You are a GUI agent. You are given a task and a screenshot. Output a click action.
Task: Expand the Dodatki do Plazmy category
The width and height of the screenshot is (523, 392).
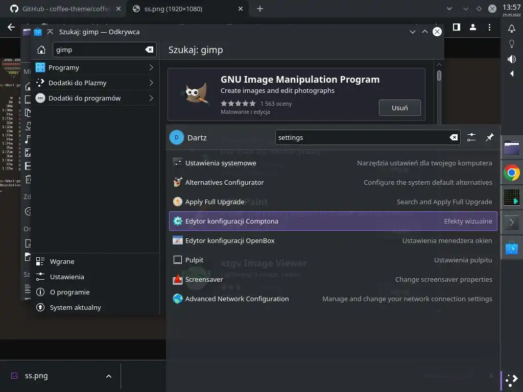[95, 83]
